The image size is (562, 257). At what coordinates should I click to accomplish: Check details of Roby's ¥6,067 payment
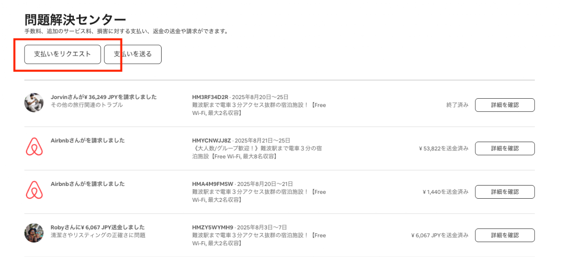504,236
